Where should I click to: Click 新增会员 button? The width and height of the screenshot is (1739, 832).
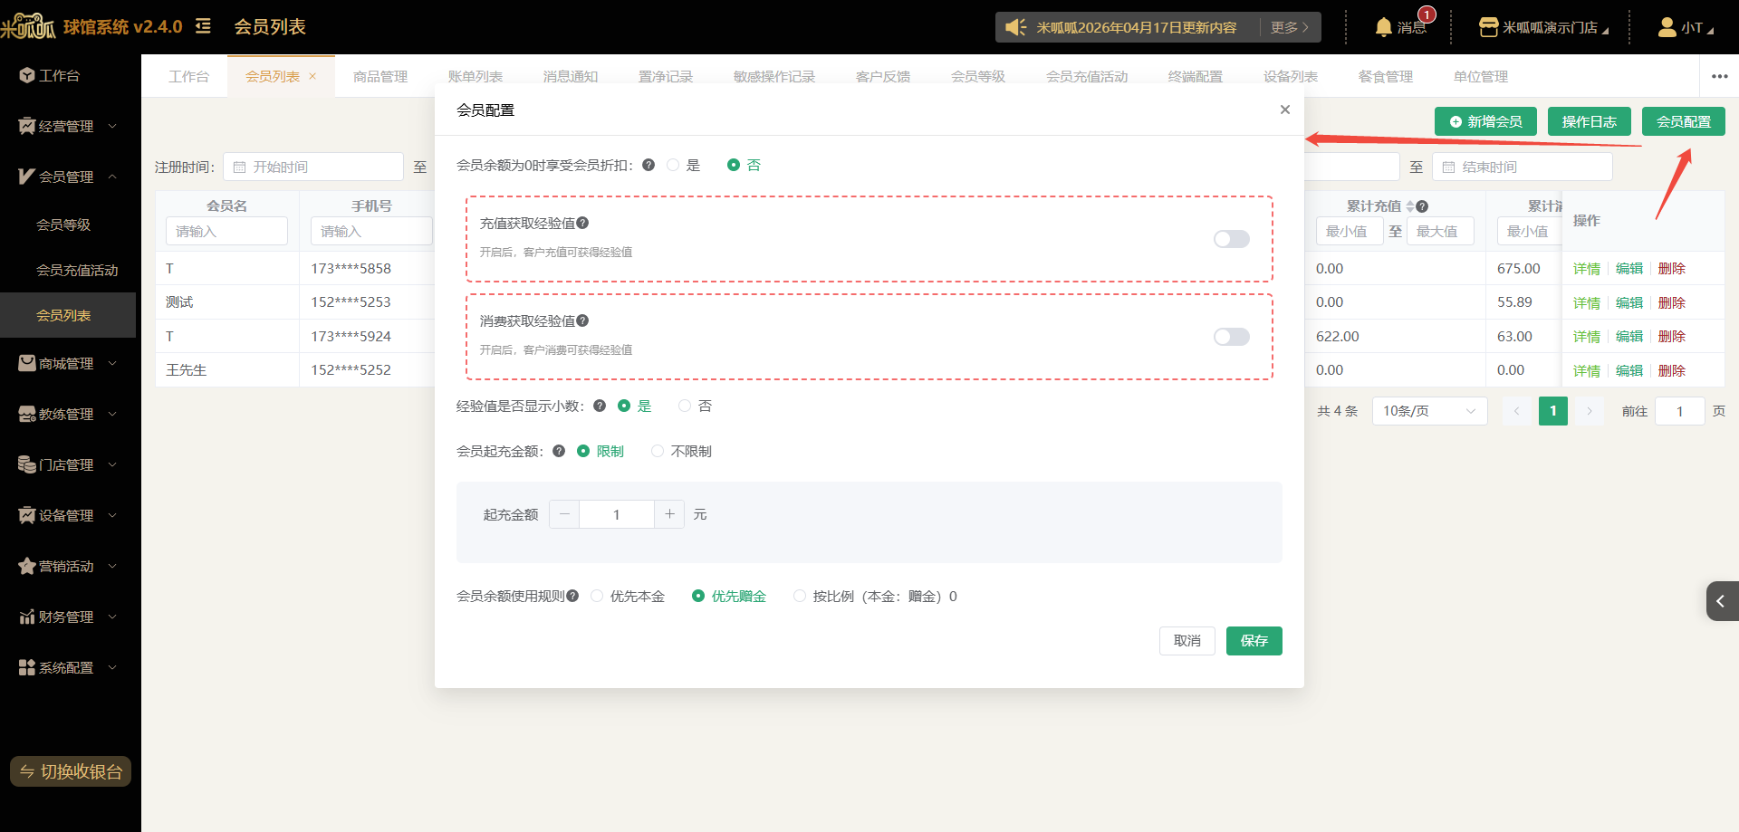click(x=1485, y=121)
